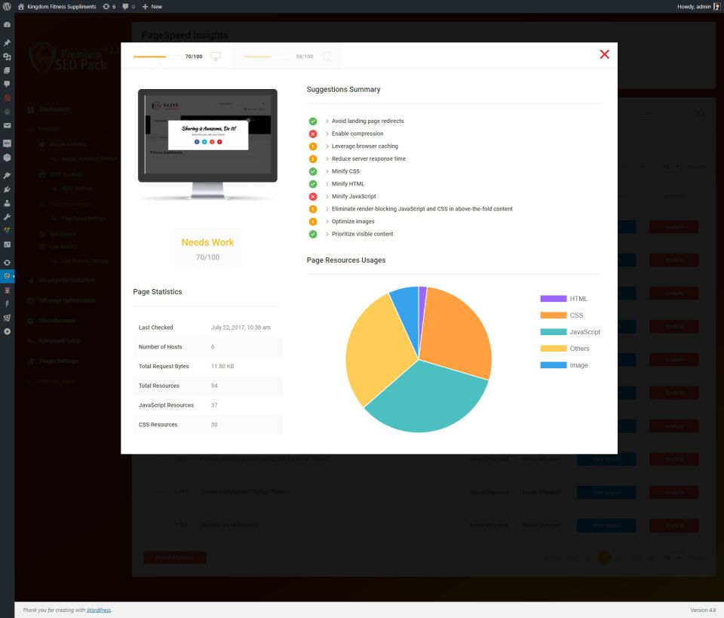724x618 pixels.
Task: Switch to the mobile 58/100 tab
Action: point(287,56)
